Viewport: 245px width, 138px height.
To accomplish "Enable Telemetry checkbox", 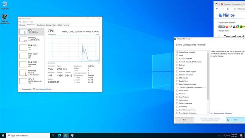I will tap(177, 94).
